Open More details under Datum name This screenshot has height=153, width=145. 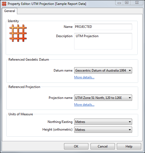[84, 77]
